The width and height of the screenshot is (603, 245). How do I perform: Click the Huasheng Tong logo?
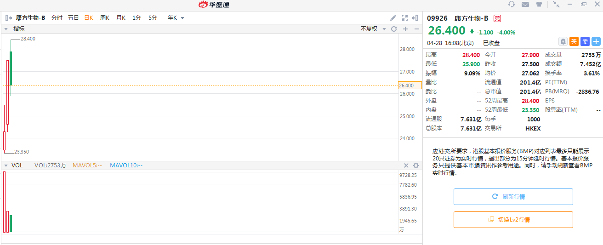click(x=214, y=5)
